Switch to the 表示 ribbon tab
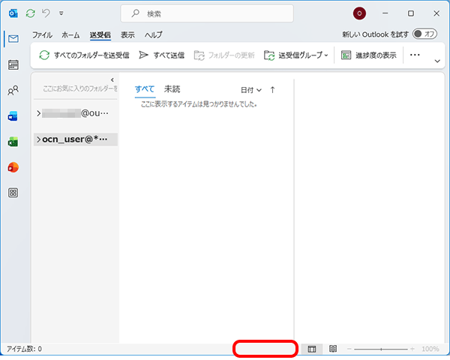The height and width of the screenshot is (360, 450). (x=127, y=34)
